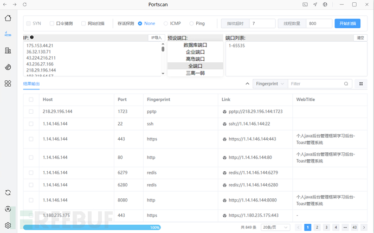
Task: Click the 开始扫描 start scan button
Action: pos(347,23)
